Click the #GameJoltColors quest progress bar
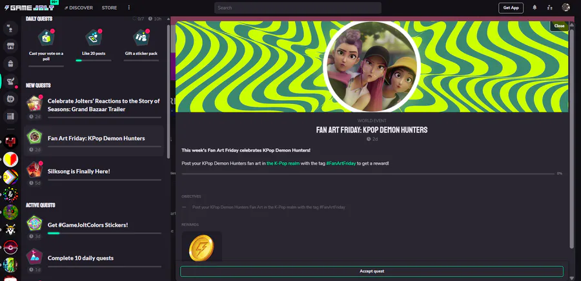This screenshot has width=581, height=281. click(x=105, y=234)
